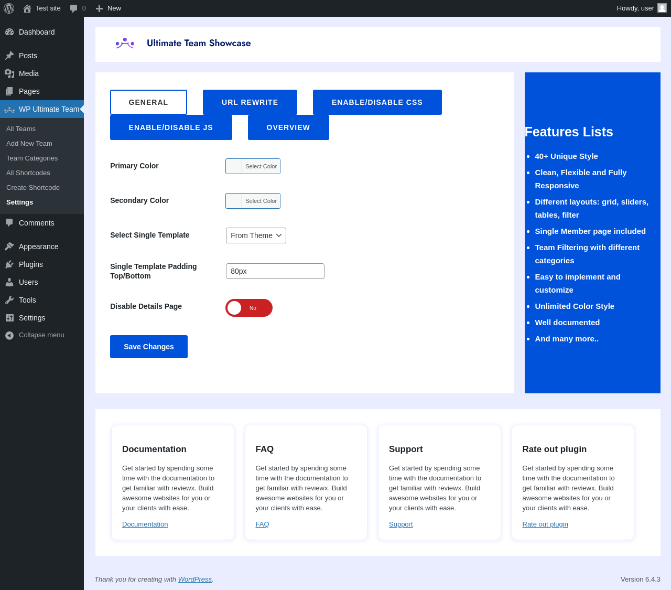Switch to the URL Rewrite tab
The width and height of the screenshot is (671, 590).
[250, 102]
